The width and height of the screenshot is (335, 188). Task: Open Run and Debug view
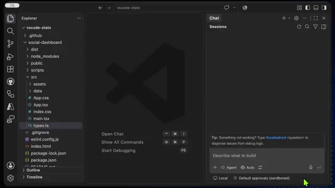click(10, 56)
